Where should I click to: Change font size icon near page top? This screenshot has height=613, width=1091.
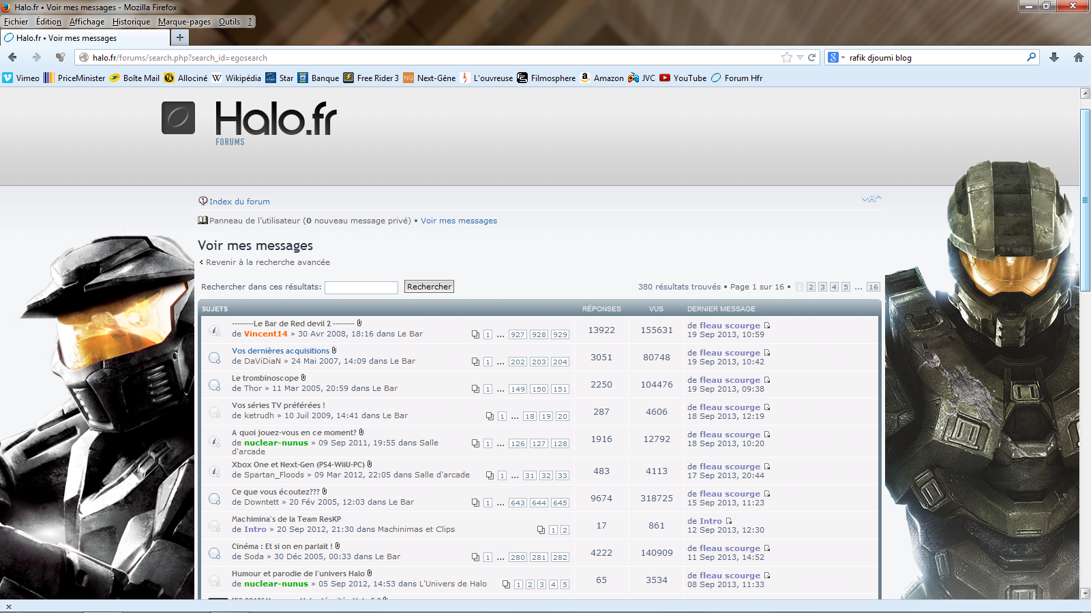(x=871, y=199)
